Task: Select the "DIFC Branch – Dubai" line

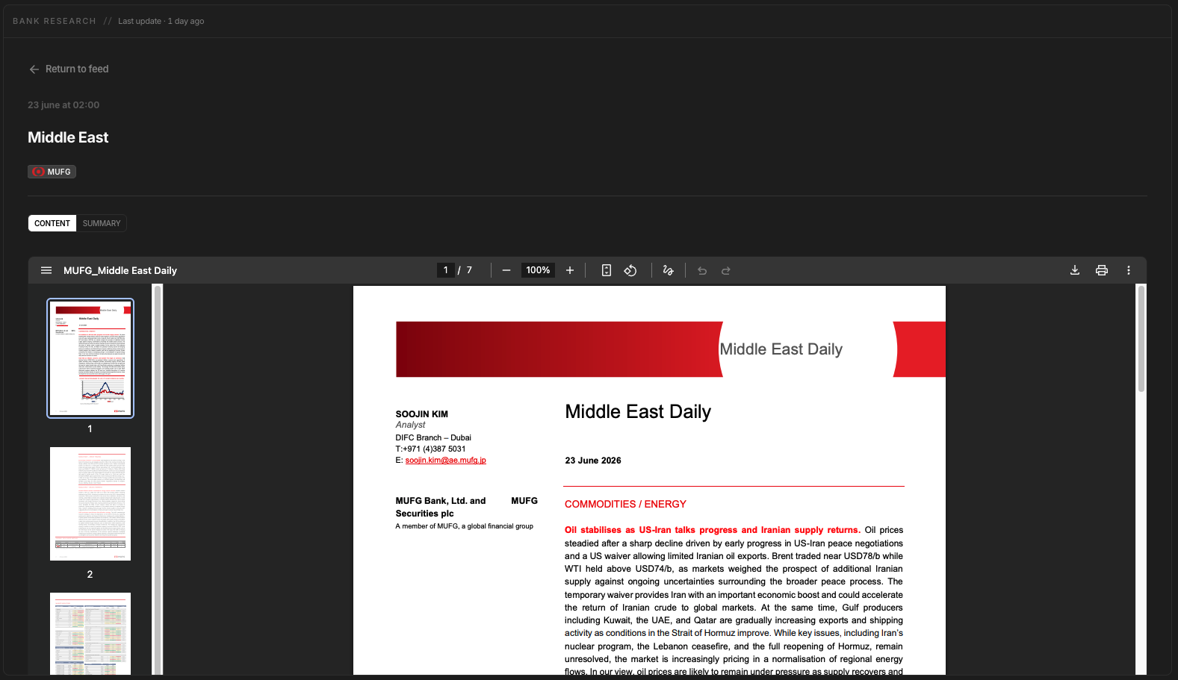Action: (433, 437)
